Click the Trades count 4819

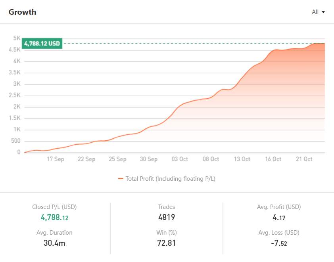pos(166,217)
